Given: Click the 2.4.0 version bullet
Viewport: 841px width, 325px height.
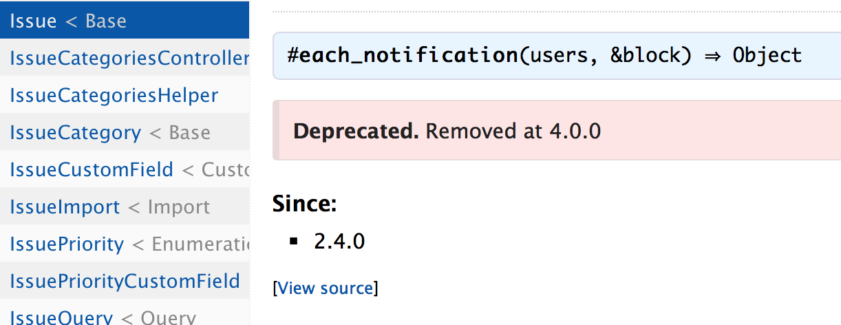Looking at the screenshot, I should [x=339, y=241].
